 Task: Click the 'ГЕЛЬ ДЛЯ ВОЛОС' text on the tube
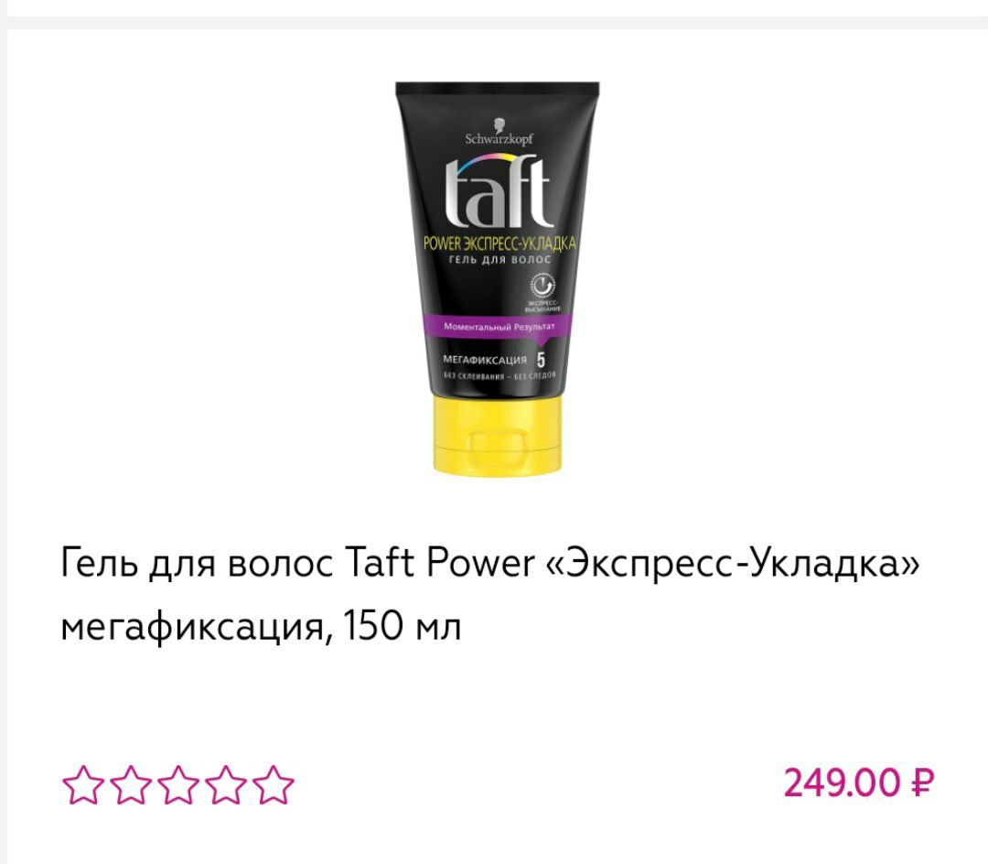tap(499, 260)
